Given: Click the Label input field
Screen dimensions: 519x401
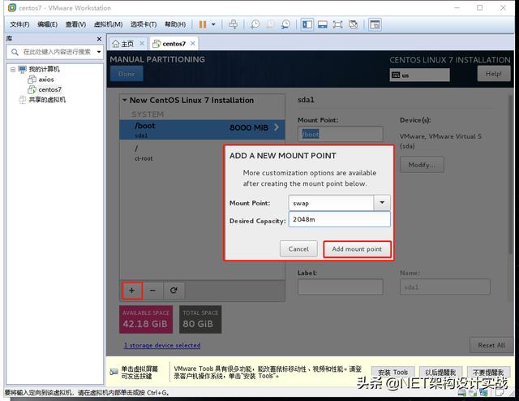Looking at the screenshot, I should (x=341, y=287).
